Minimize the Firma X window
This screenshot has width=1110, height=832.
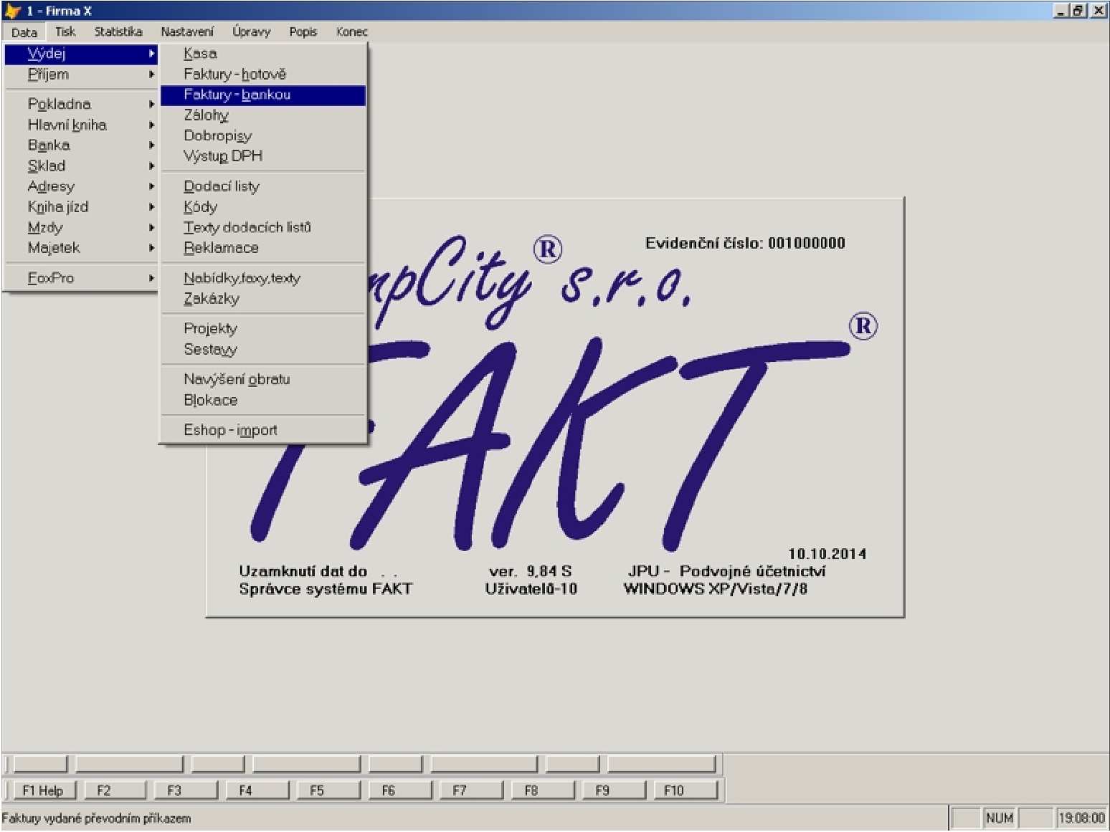[x=1062, y=11]
